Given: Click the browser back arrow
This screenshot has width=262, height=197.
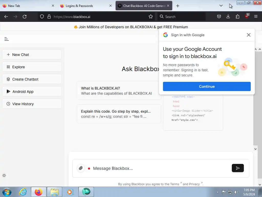Looking at the screenshot, I should [x=6, y=17].
